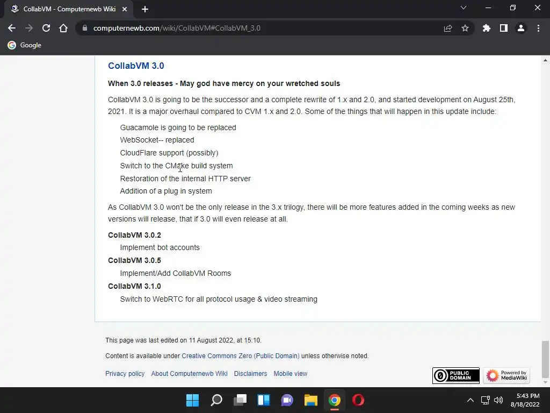This screenshot has height=413, width=550.
Task: Click the 'When 3.0 releases' bold line
Action: pos(224,83)
